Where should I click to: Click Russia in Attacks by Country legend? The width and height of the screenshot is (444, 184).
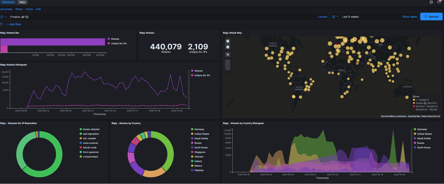[x=197, y=143]
